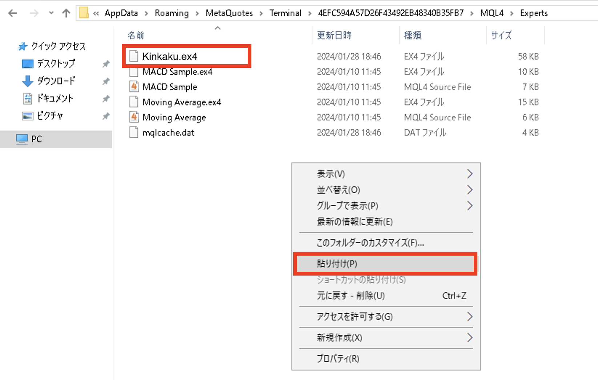Open the Downloads (ダウンロード) folder

point(56,81)
